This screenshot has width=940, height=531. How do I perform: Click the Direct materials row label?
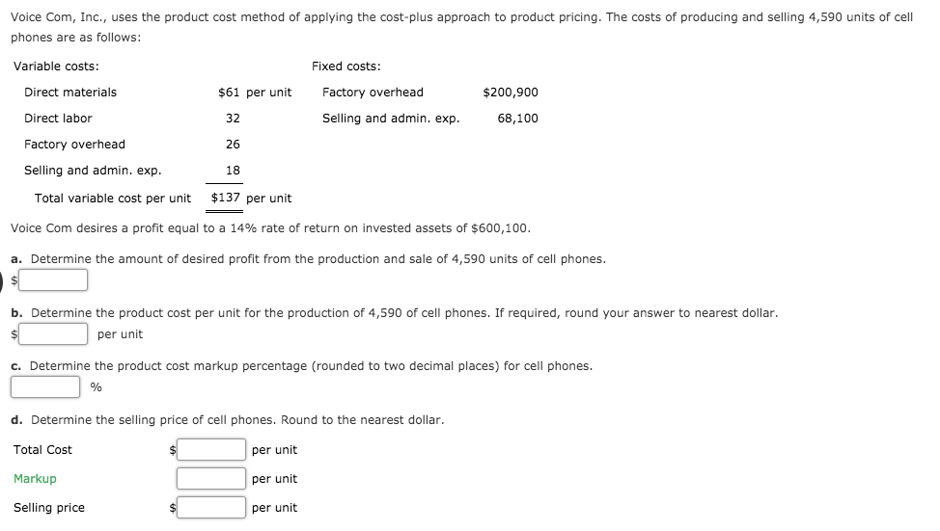click(x=70, y=93)
